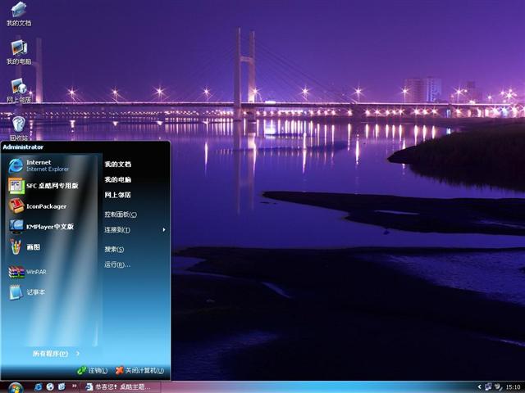Image resolution: width=525 pixels, height=393 pixels.
Task: Open 运行(R)... run dialog entry
Action: tap(116, 264)
